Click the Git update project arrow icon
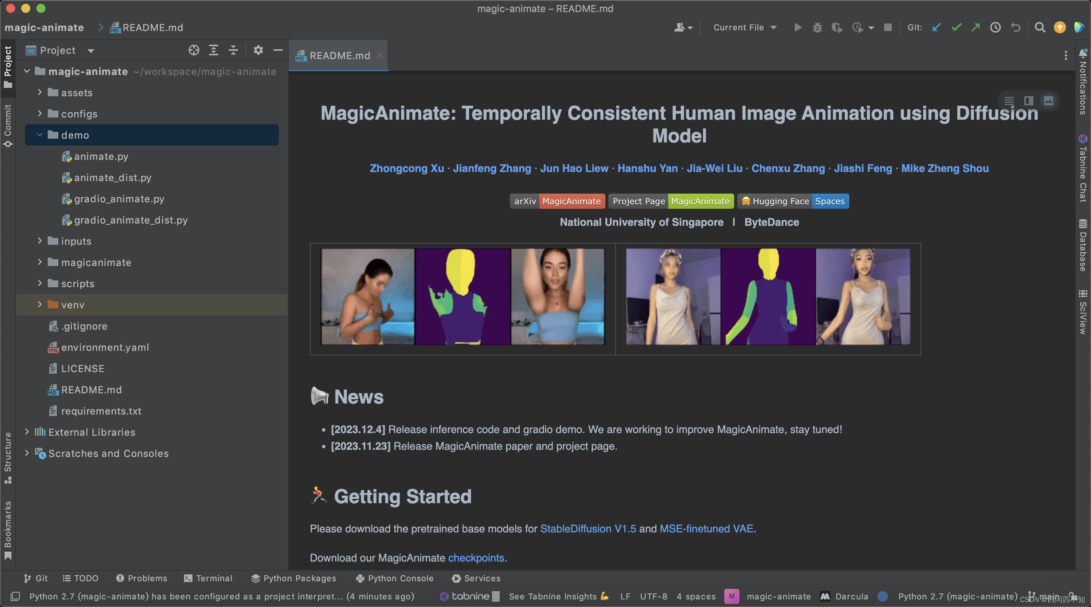This screenshot has width=1091, height=607. pos(936,28)
